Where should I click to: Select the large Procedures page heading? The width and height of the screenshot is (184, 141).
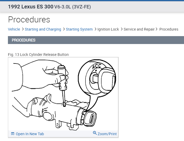(29, 20)
